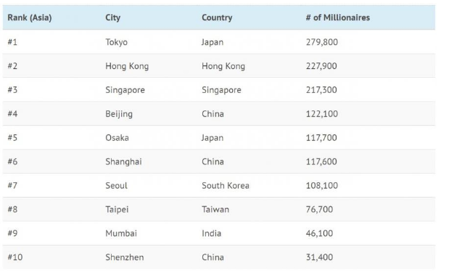Select the South Korea country cell

226,186
